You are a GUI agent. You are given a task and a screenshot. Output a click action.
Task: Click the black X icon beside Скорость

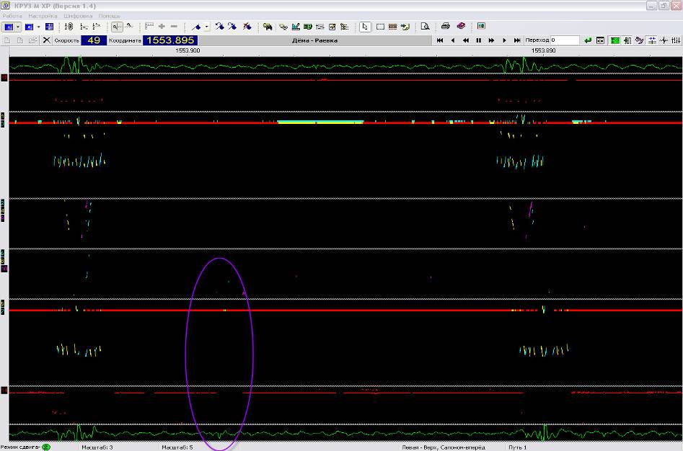click(x=46, y=40)
